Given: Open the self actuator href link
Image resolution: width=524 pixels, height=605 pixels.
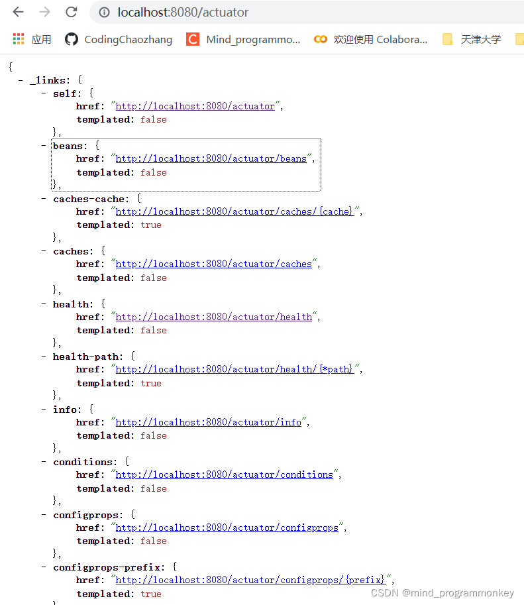Looking at the screenshot, I should [x=195, y=106].
